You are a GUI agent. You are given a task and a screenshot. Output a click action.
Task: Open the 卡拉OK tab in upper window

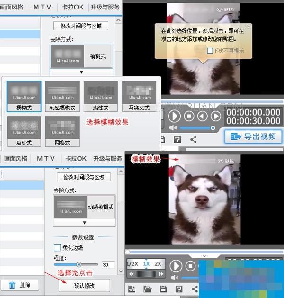[73, 7]
